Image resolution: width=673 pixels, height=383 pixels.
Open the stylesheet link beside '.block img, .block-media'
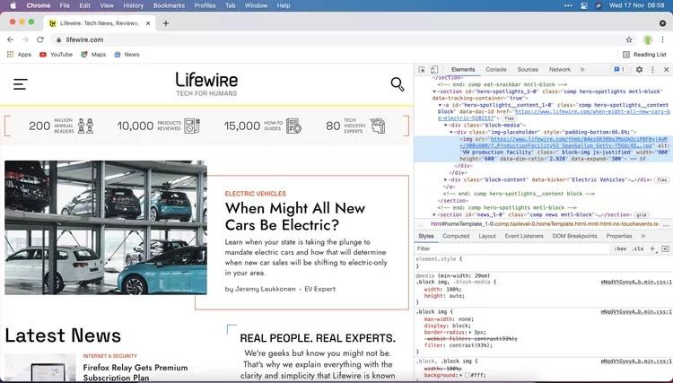[636, 283]
